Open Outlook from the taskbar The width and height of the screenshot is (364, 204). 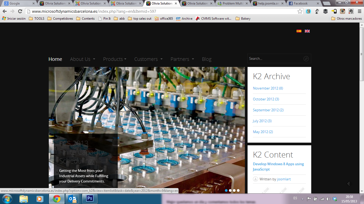(x=73, y=199)
